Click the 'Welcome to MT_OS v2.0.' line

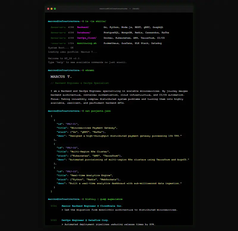point(64,58)
